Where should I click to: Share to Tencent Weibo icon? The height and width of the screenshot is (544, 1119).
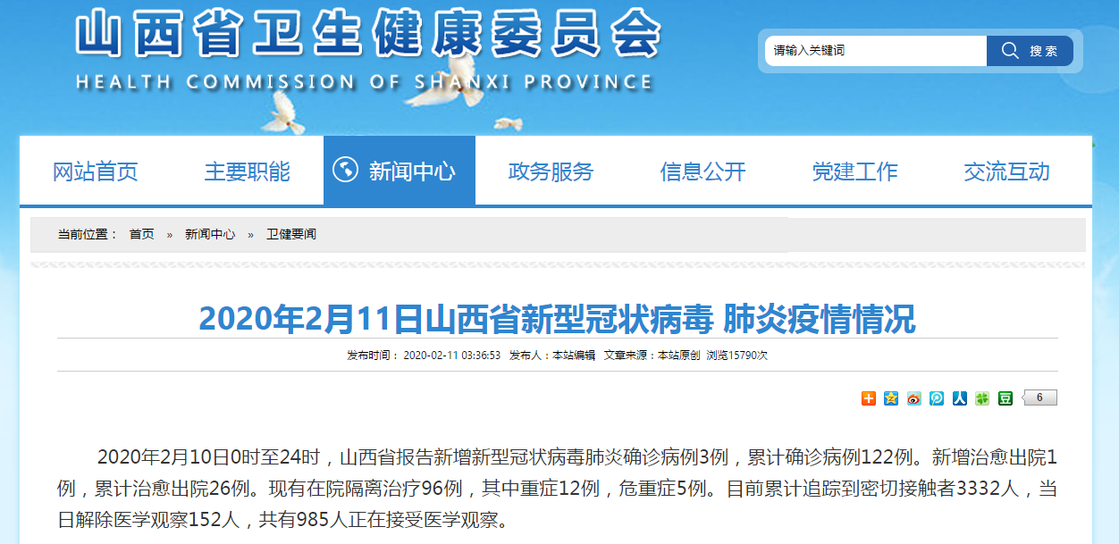tap(937, 398)
